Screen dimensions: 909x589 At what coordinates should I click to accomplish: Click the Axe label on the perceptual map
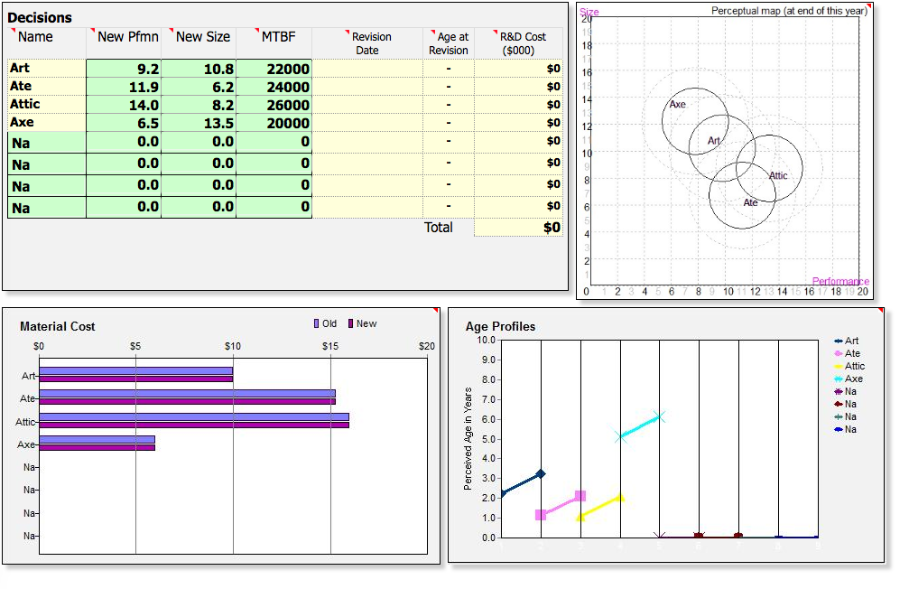point(677,105)
